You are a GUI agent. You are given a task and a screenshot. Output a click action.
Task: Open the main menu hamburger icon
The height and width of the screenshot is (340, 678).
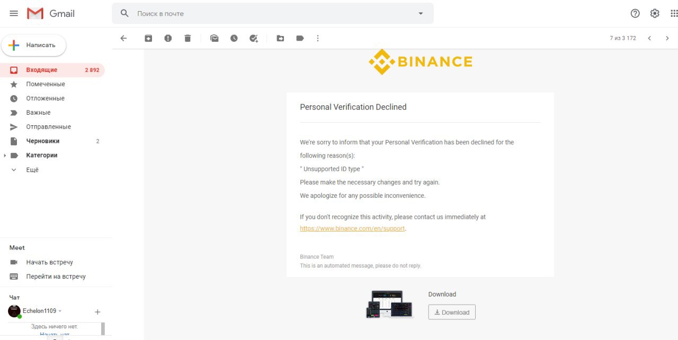pos(14,13)
